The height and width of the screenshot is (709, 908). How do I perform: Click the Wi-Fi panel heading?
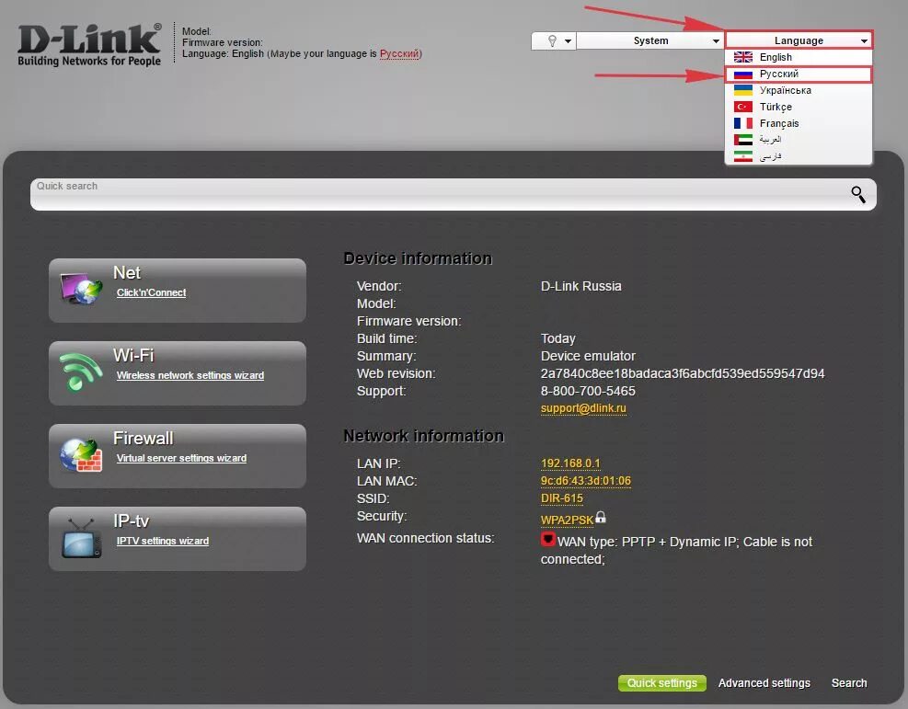[x=133, y=355]
